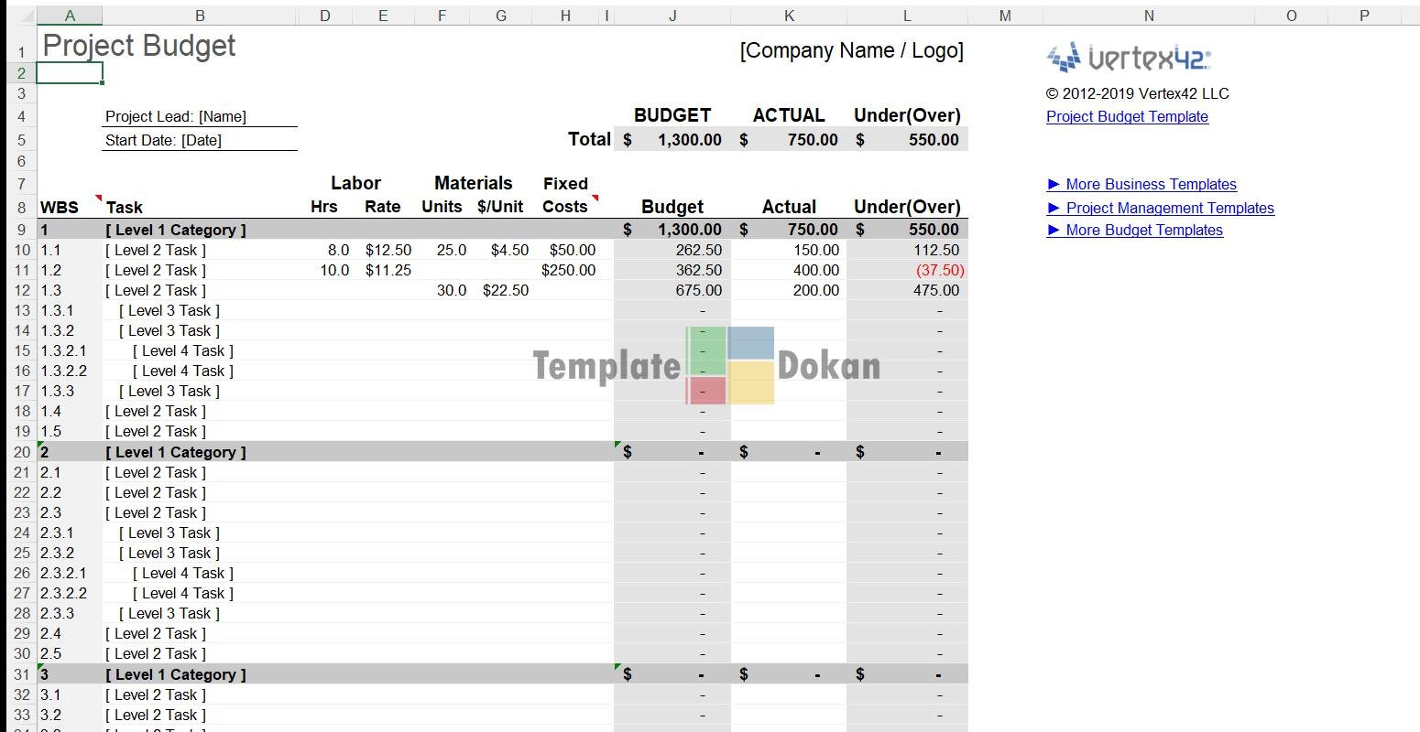Click the Start Date [Date] cell

pos(200,140)
